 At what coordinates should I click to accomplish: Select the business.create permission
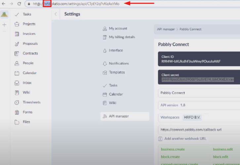tap(173, 149)
